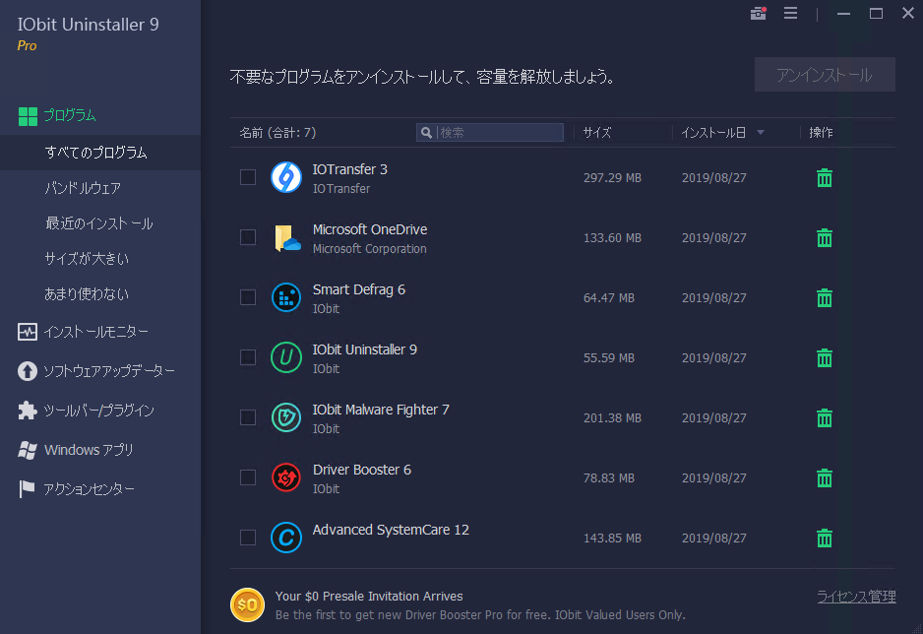Click the Driver Booster 6 program name
Viewport: 923px width, 634px height.
click(362, 470)
